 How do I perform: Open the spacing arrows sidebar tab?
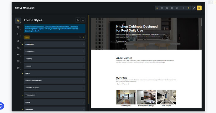(x=18, y=54)
